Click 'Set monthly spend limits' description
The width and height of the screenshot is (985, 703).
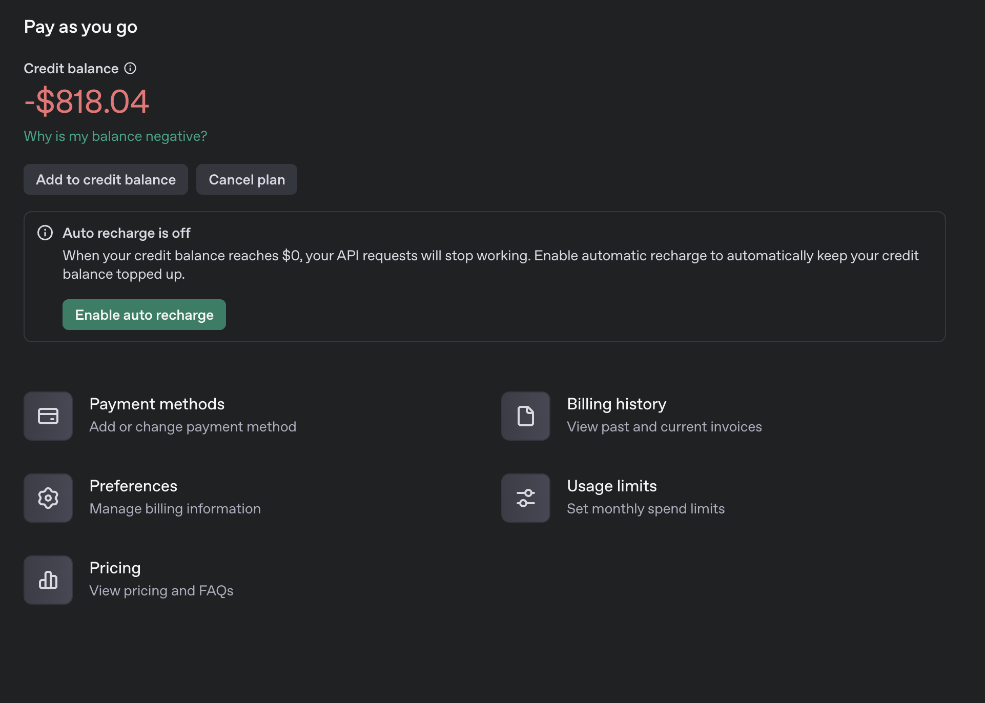point(645,509)
